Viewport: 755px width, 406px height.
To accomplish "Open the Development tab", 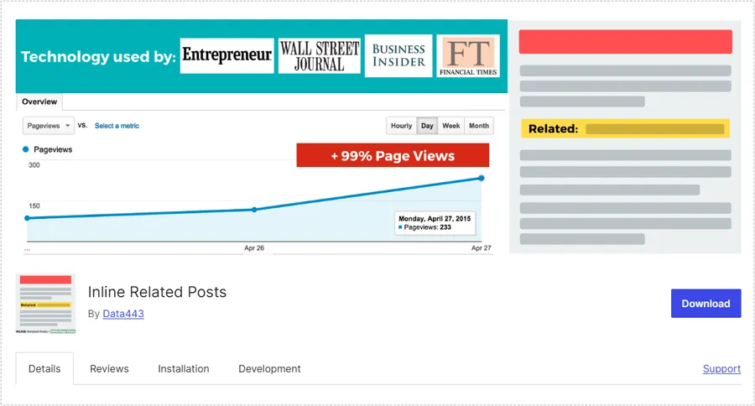I will pos(269,369).
